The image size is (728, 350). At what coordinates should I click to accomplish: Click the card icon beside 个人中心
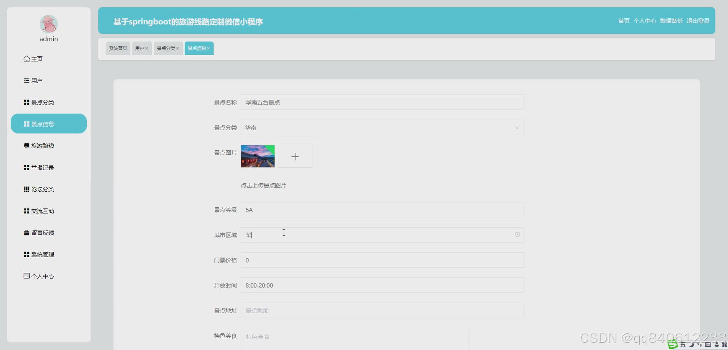(x=27, y=276)
